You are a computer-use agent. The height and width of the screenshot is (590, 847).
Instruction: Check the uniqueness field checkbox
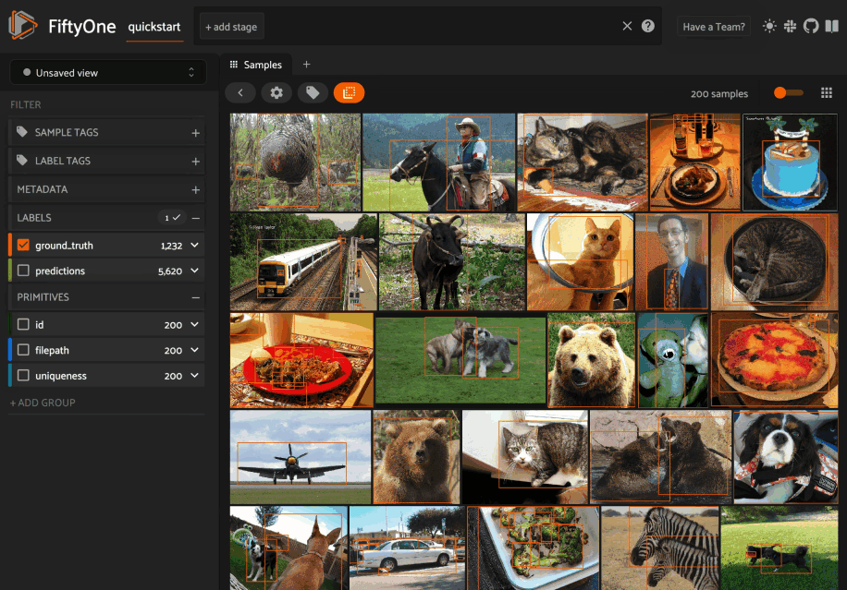(23, 376)
